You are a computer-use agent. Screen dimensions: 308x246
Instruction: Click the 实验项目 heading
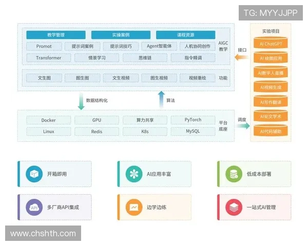pyautogui.click(x=271, y=31)
